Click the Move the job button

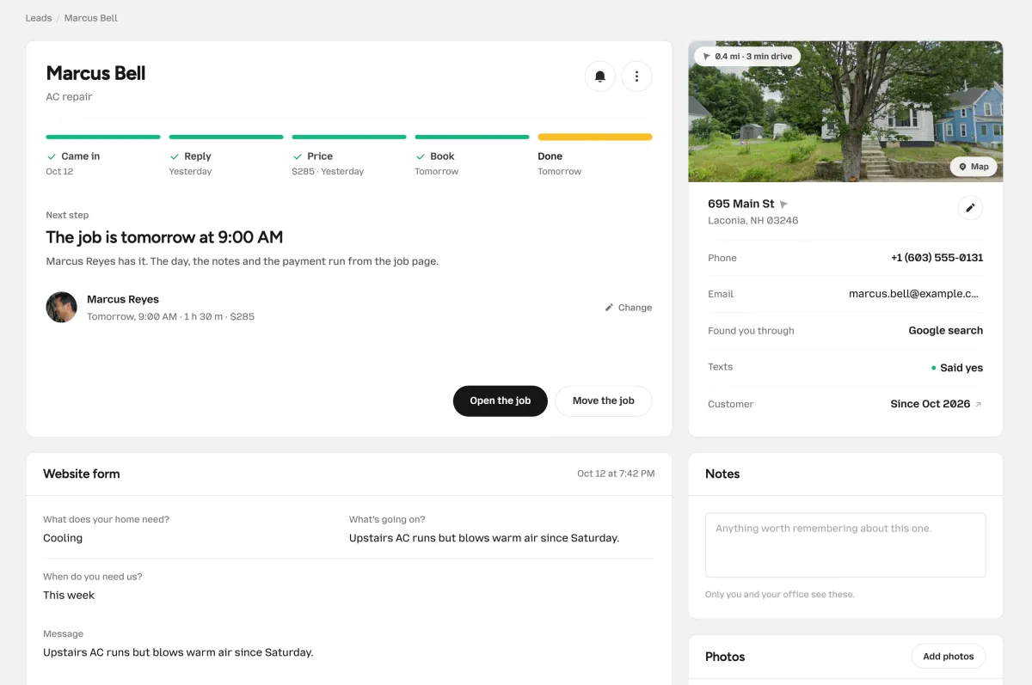point(604,401)
